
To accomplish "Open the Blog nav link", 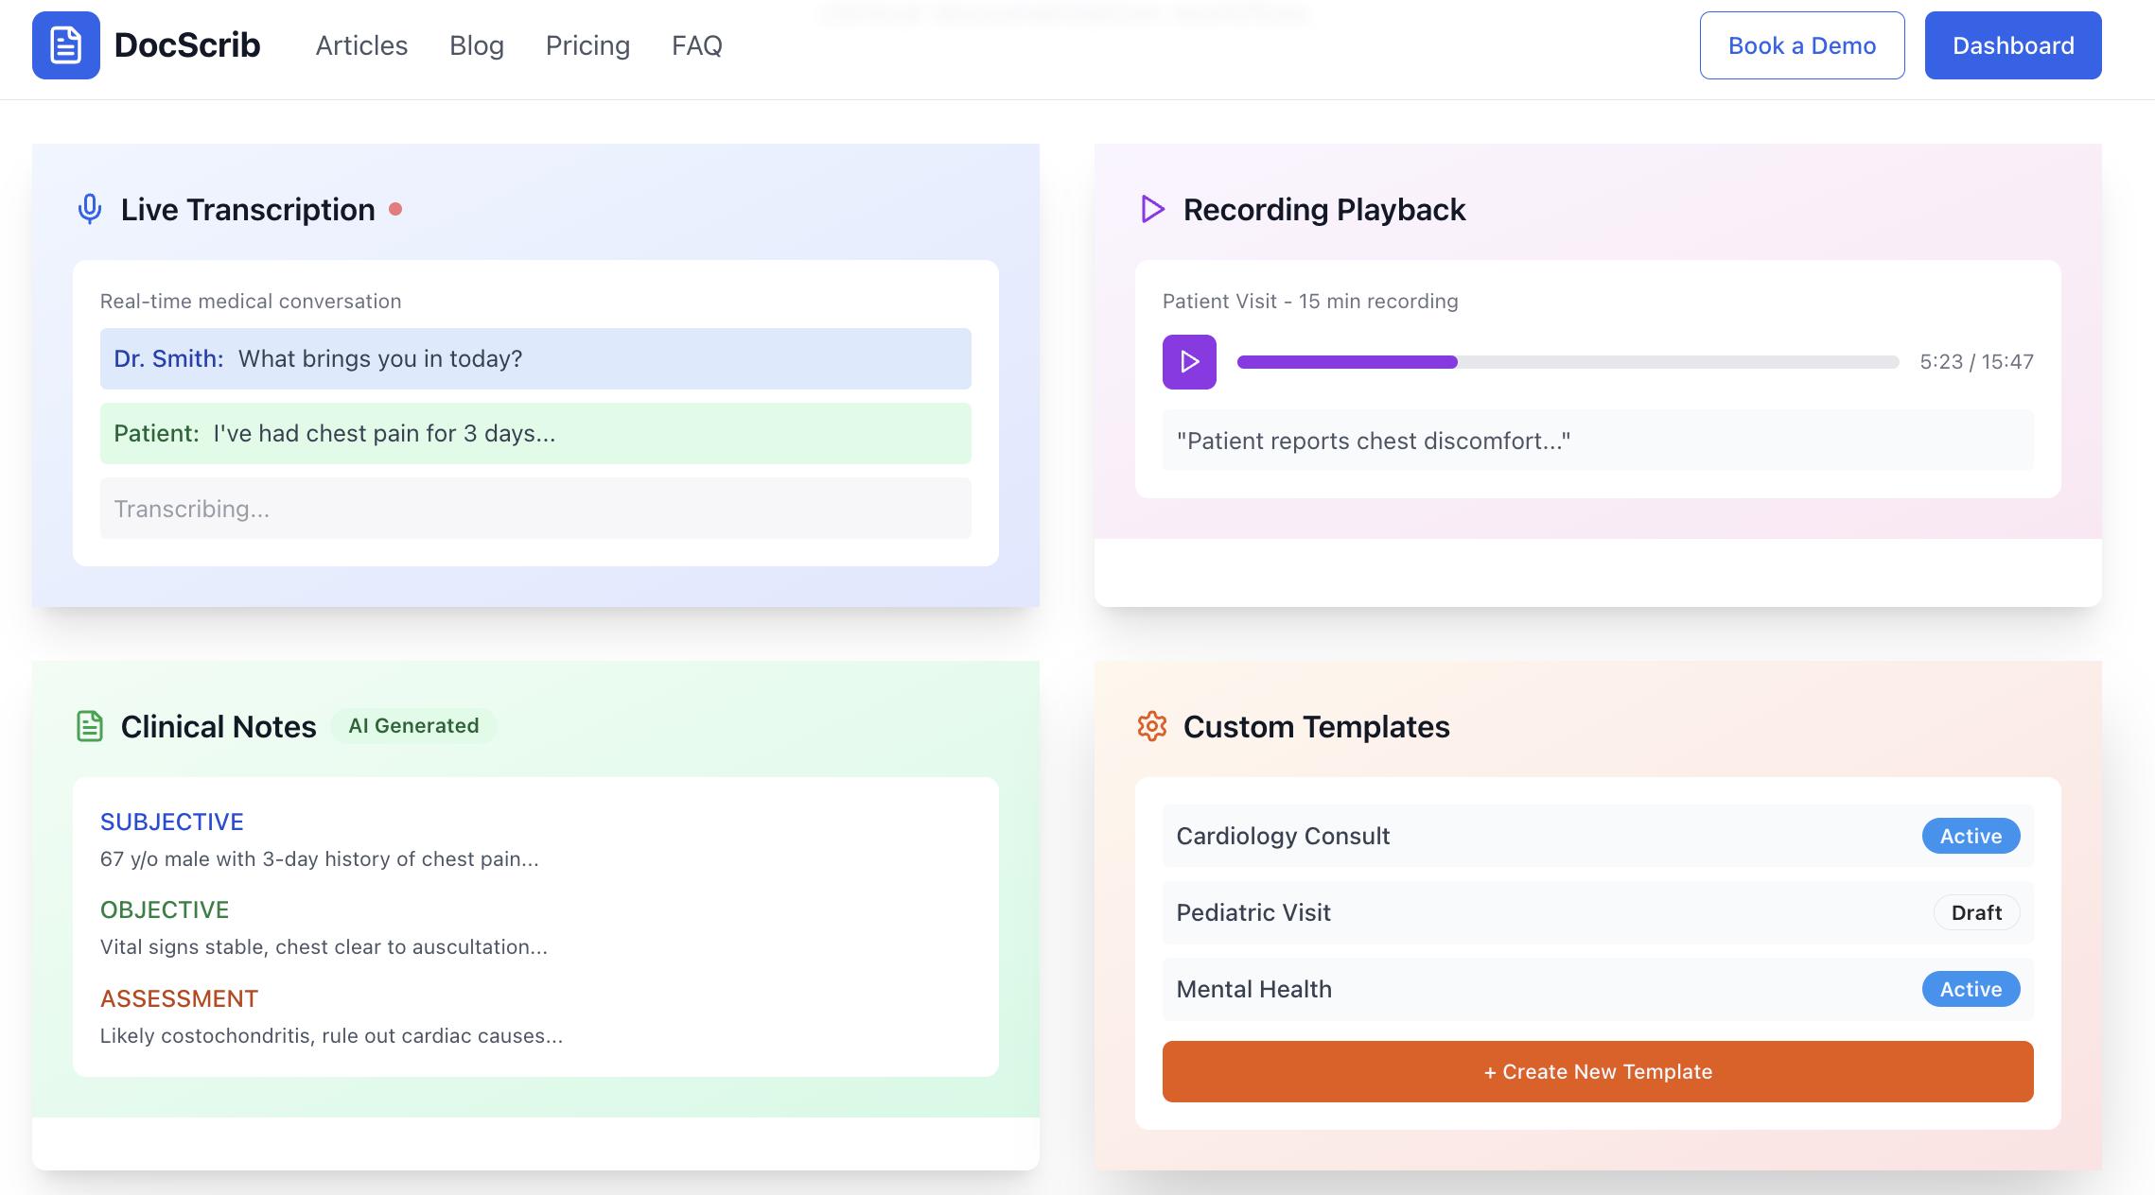I will coord(476,45).
